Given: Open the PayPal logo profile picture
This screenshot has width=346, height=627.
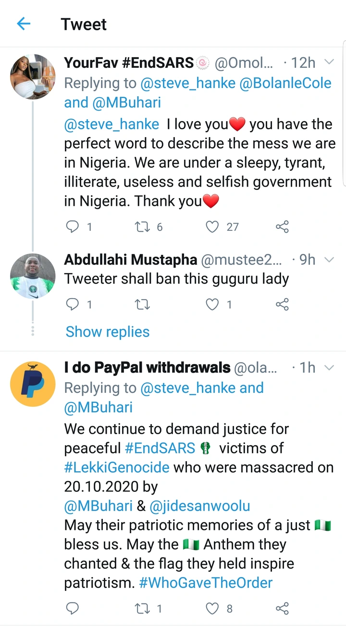Looking at the screenshot, I should point(33,384).
